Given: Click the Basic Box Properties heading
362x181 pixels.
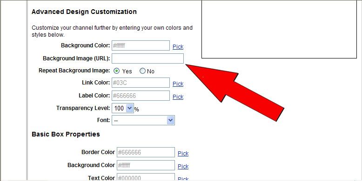Looking at the screenshot, I should coord(66,134).
